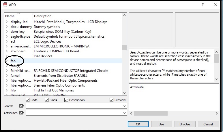Click library list scroll up arrow
223x132 pixels.
pyautogui.click(x=124, y=15)
